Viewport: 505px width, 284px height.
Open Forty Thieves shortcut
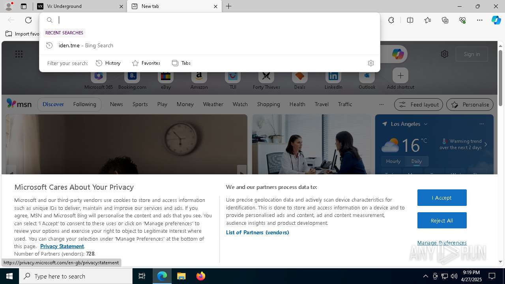(266, 80)
